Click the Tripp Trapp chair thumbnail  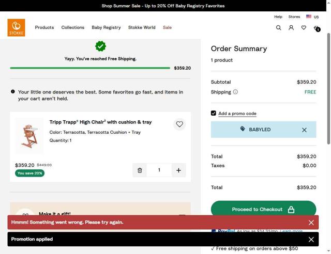click(29, 136)
